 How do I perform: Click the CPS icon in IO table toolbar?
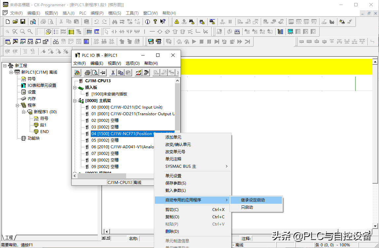(x=77, y=73)
